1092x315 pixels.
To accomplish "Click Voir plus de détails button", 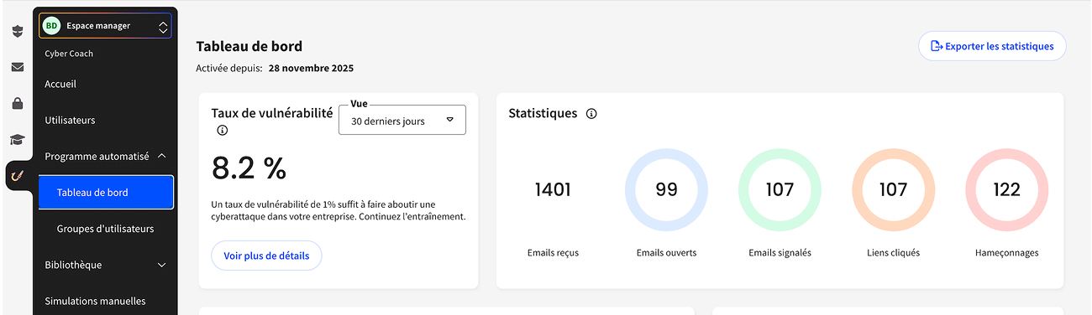I will [x=266, y=256].
